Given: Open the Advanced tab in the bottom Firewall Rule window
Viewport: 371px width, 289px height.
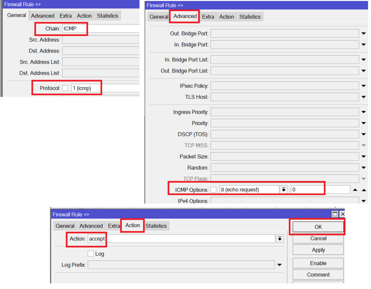Looking at the screenshot, I should point(91,226).
